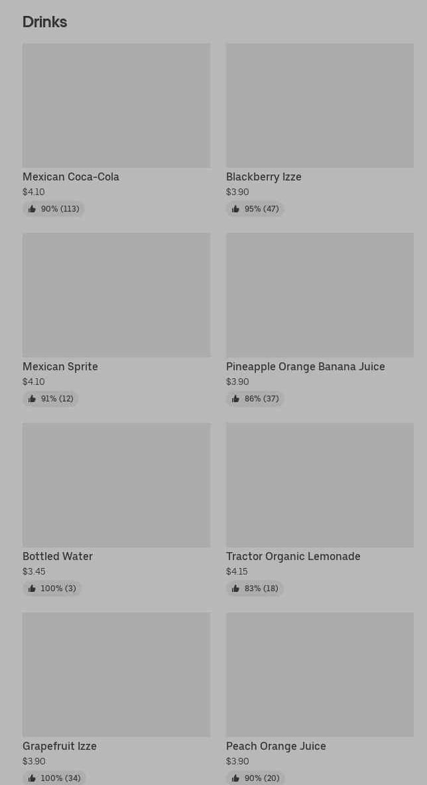Image resolution: width=427 pixels, height=785 pixels.
Task: Click thumbs-up icon under Mexican Coca-Cola
Action: (x=32, y=209)
